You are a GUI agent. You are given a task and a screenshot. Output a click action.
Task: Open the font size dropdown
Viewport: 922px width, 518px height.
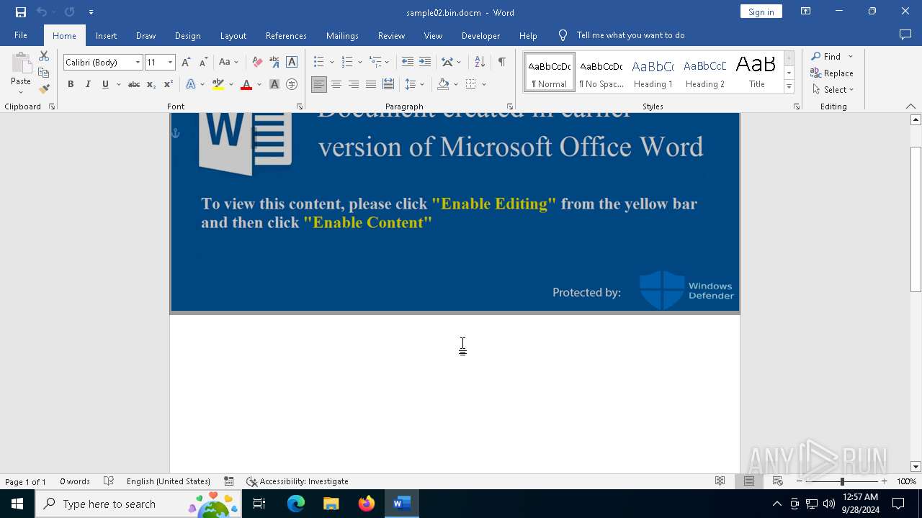[171, 63]
